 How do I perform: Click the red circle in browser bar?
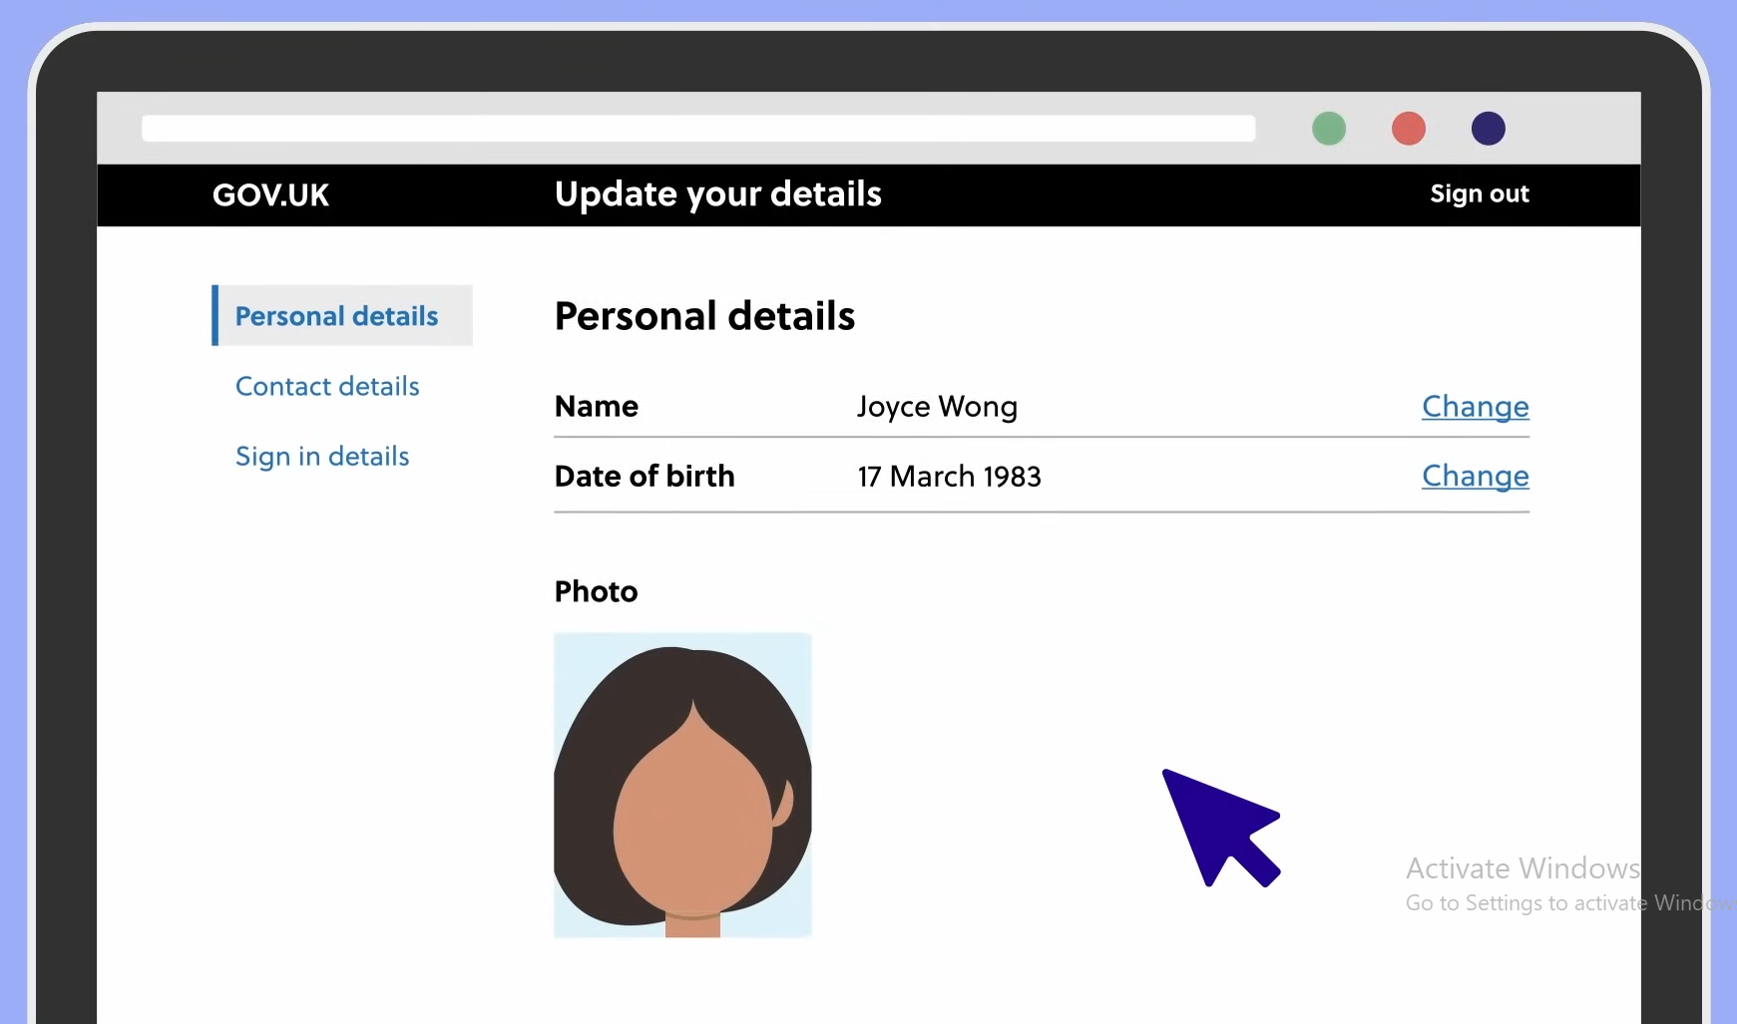1408,129
